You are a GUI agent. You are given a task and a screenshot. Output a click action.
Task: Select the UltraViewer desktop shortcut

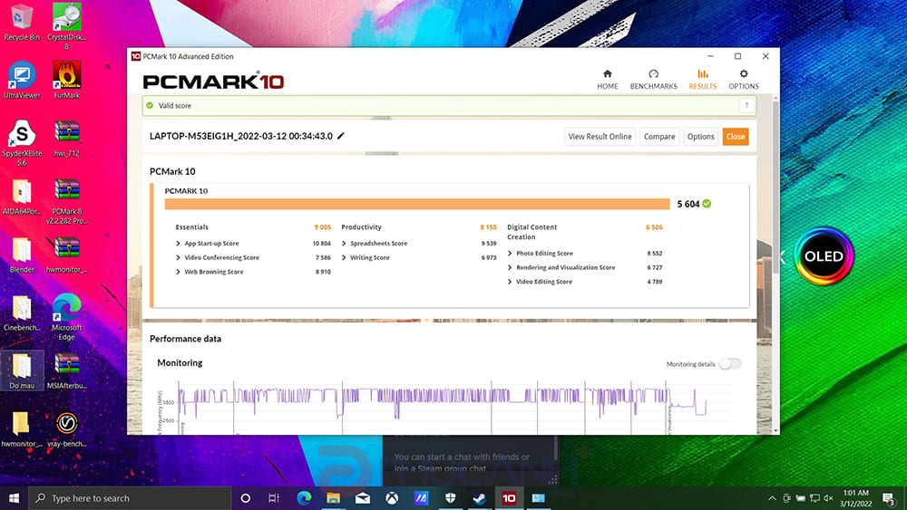coord(22,80)
